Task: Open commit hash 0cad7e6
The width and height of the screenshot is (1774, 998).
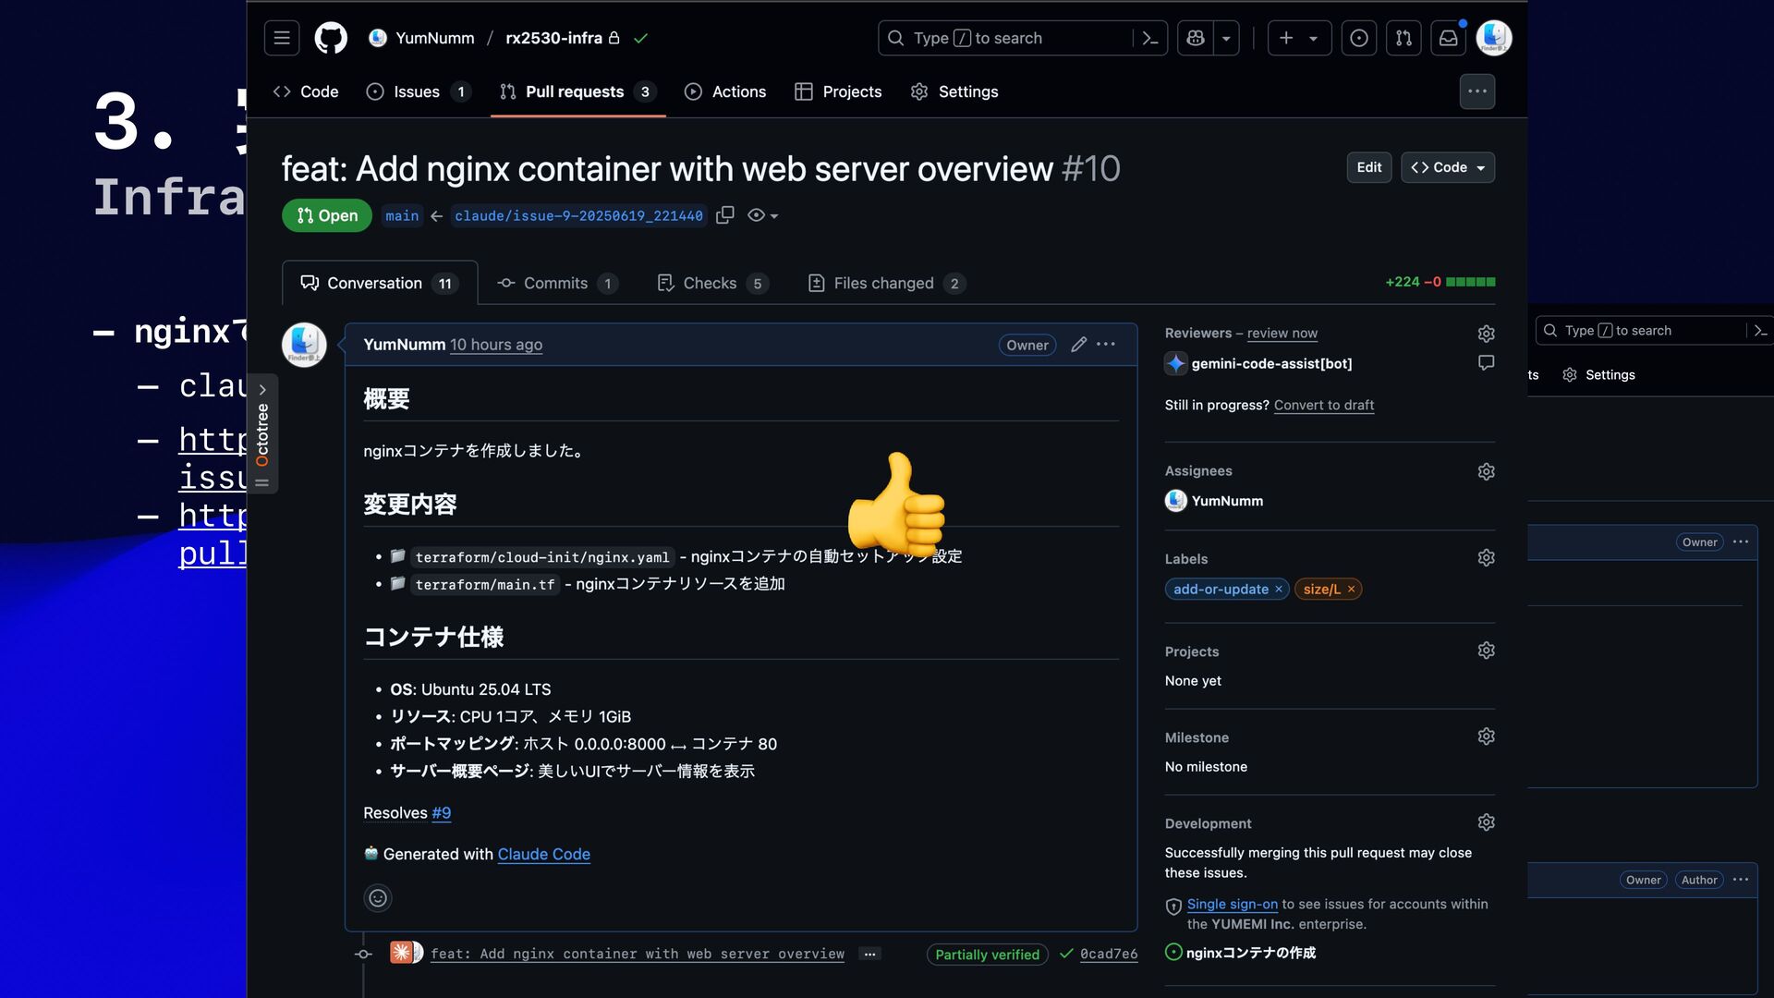Action: click(x=1109, y=954)
